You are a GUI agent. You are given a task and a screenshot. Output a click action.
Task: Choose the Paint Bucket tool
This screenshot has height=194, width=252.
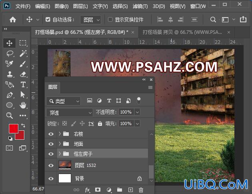coord(10,84)
